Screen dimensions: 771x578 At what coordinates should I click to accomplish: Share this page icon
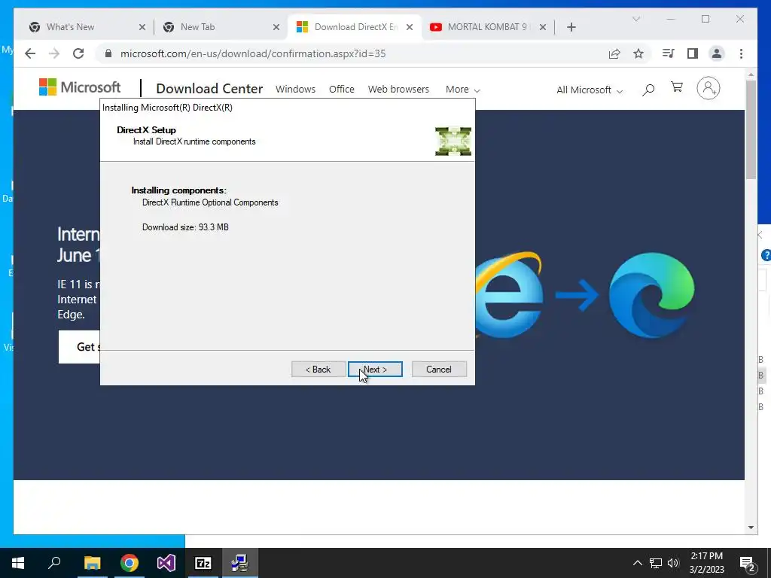coord(614,53)
